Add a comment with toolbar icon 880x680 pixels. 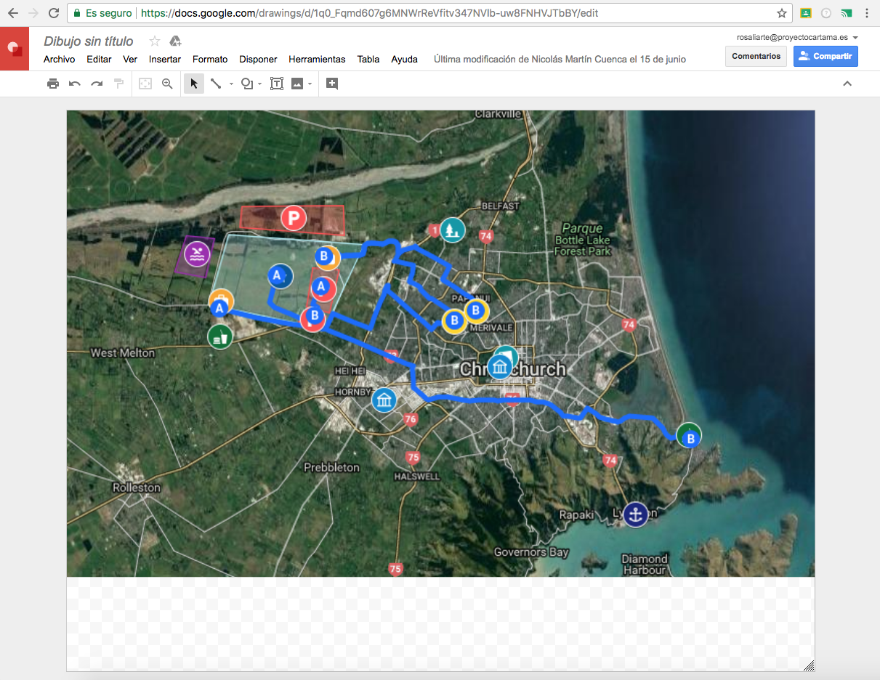pyautogui.click(x=332, y=84)
